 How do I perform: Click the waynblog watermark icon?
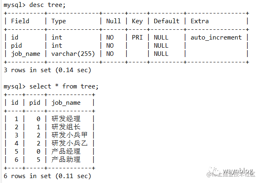(x=214, y=170)
